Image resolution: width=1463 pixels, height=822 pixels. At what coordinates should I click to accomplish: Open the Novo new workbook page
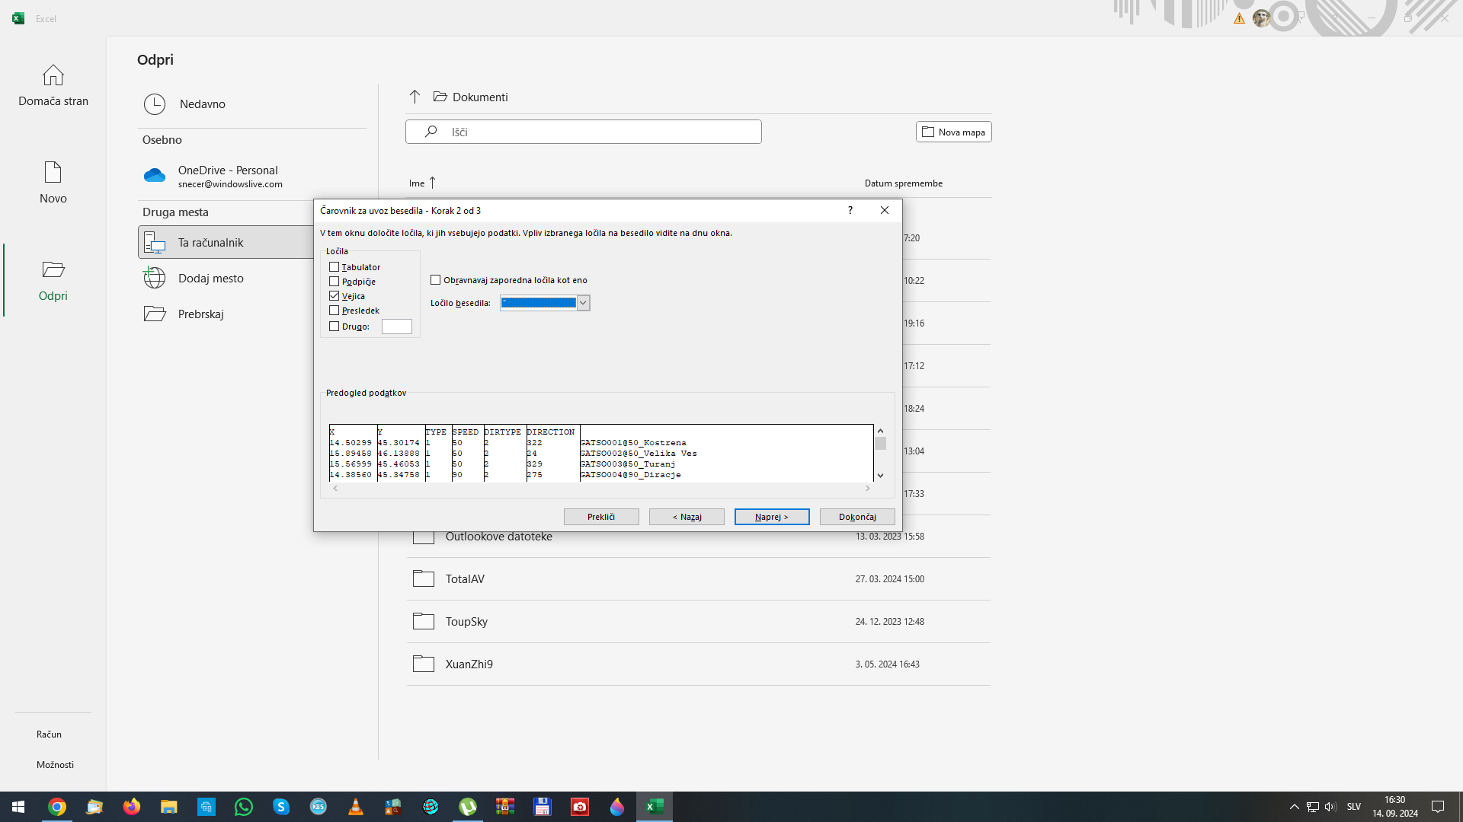click(53, 183)
